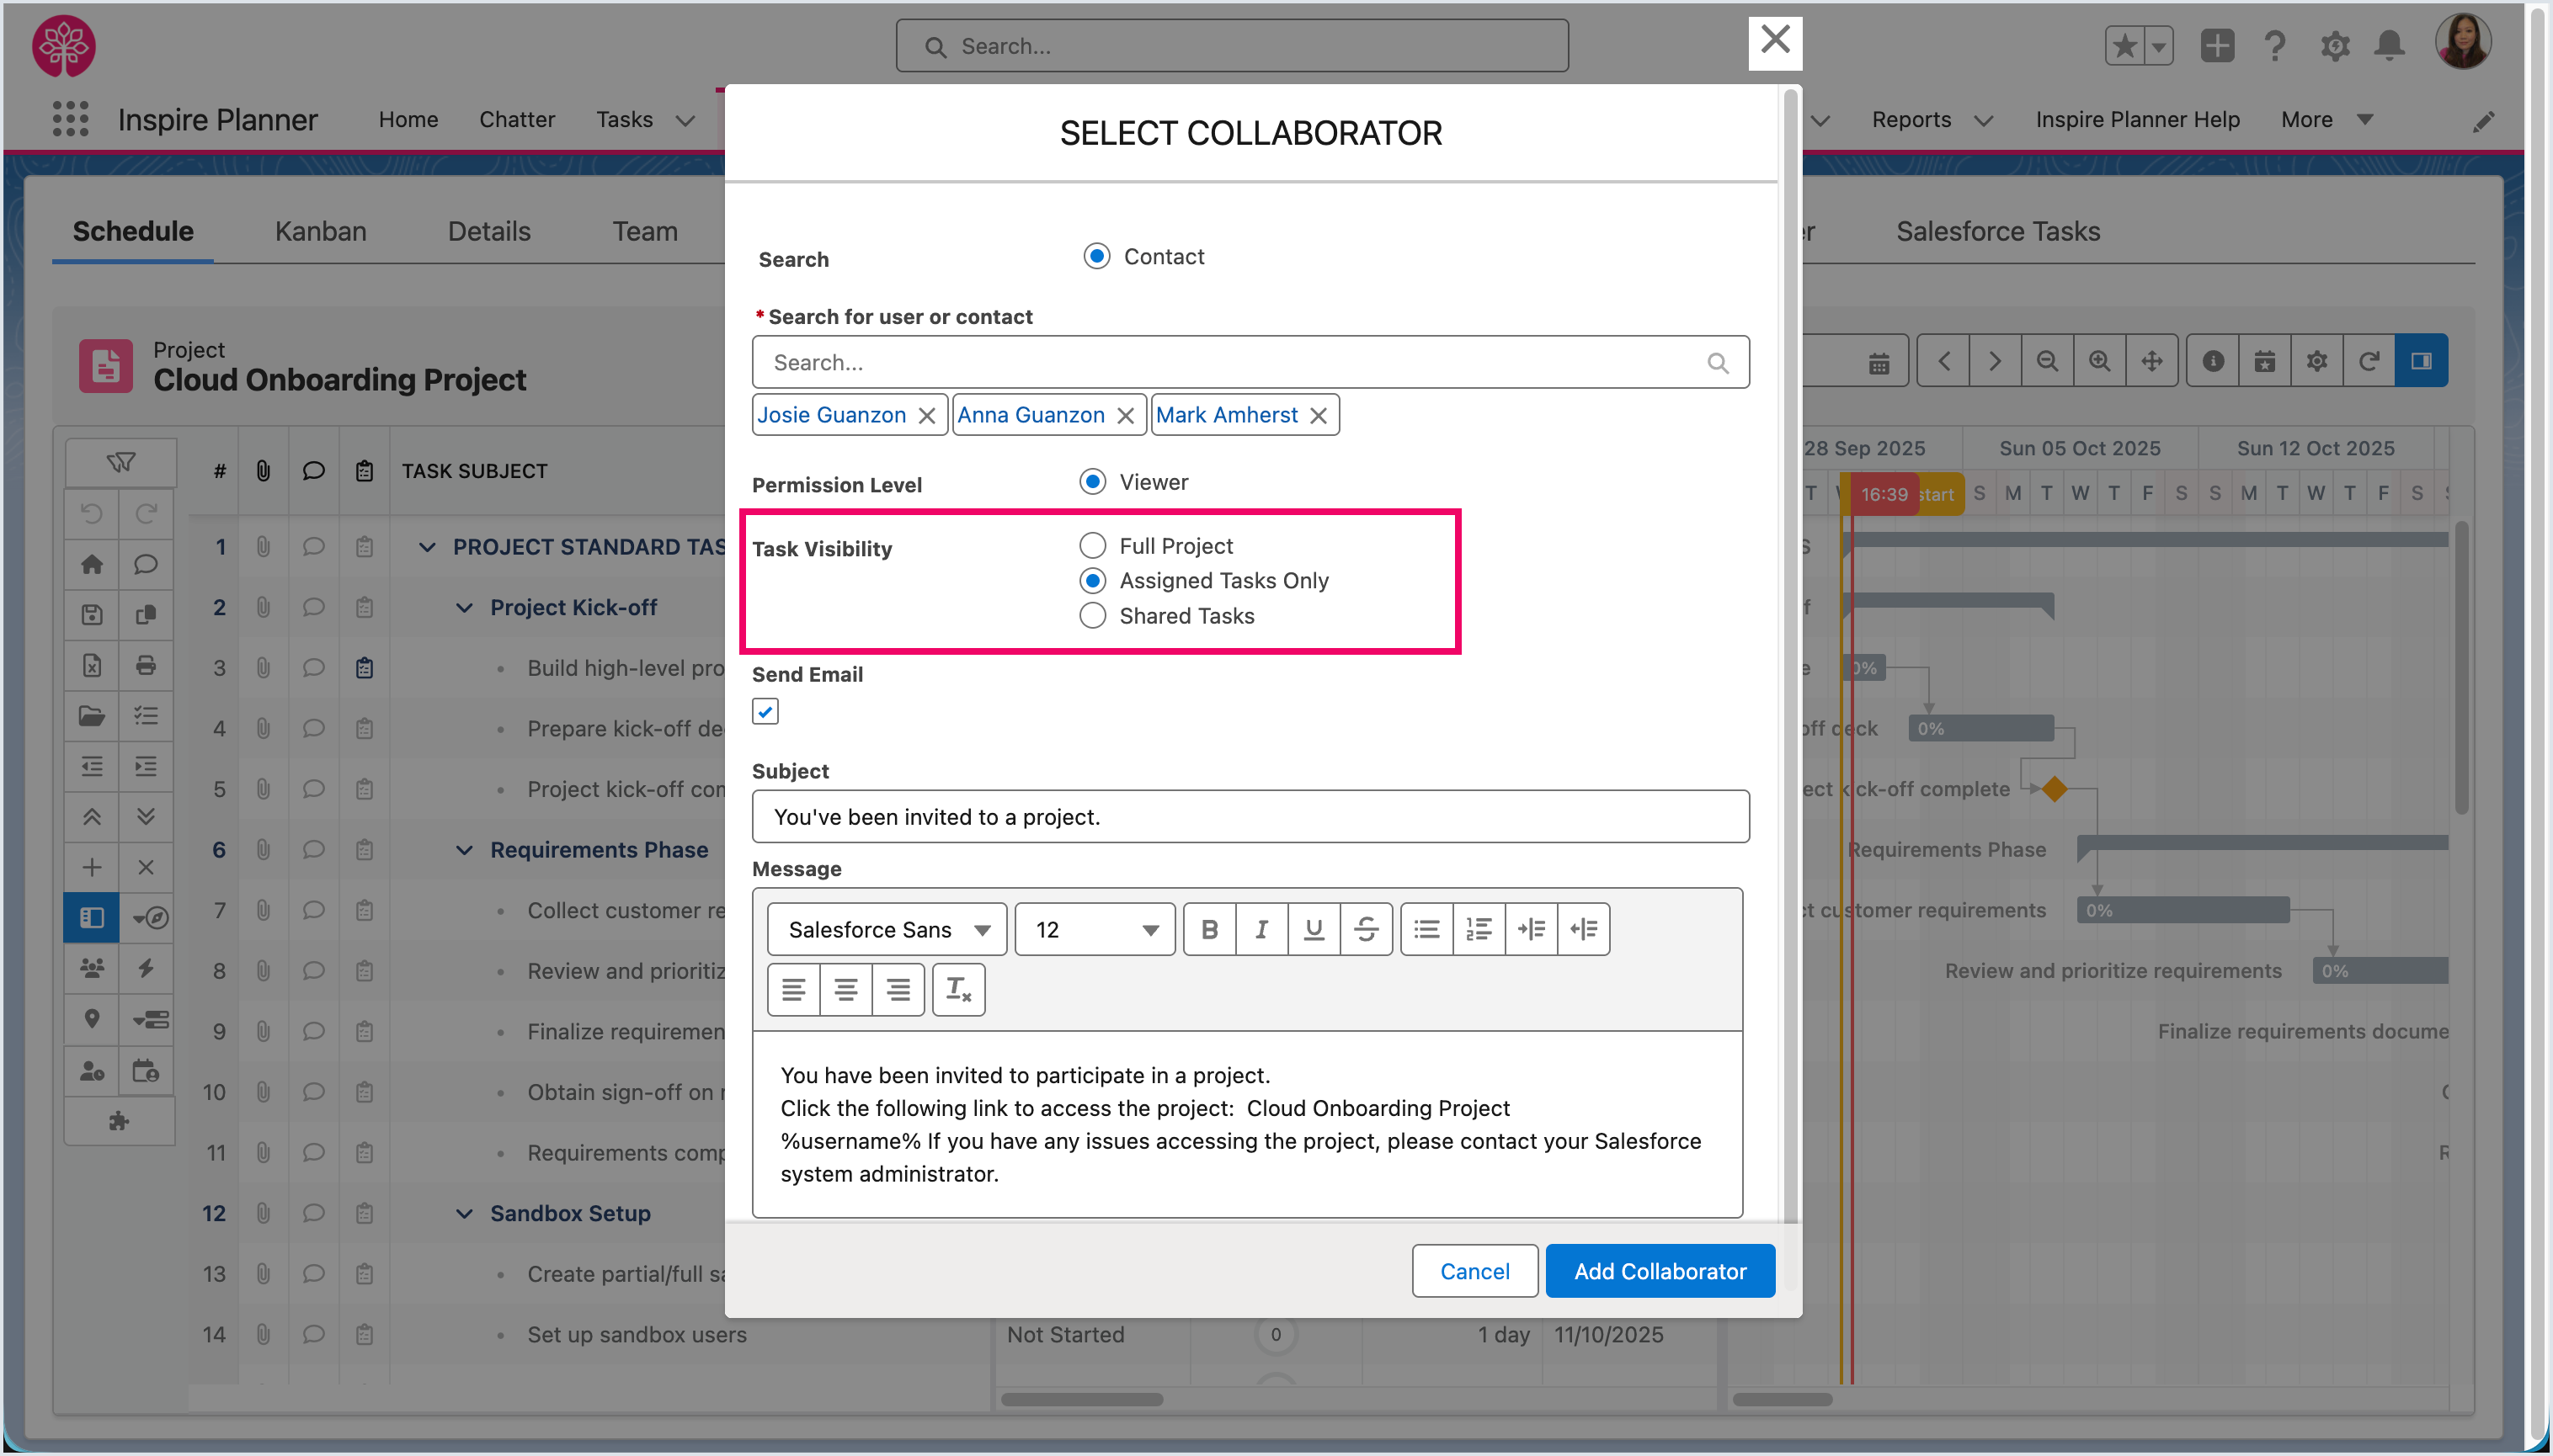Click the Bold formatting icon
The image size is (2553, 1456).
click(1209, 929)
